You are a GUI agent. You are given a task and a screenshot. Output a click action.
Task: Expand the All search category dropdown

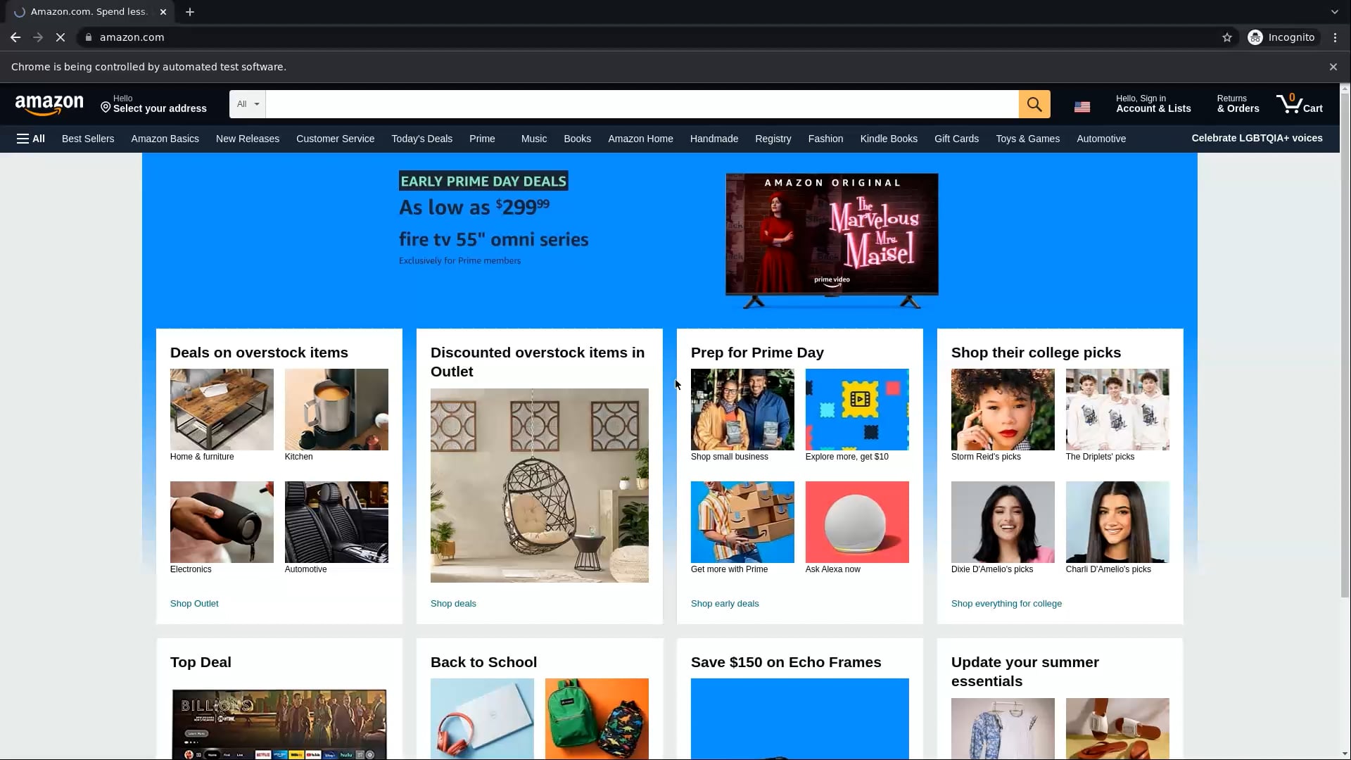pyautogui.click(x=248, y=104)
